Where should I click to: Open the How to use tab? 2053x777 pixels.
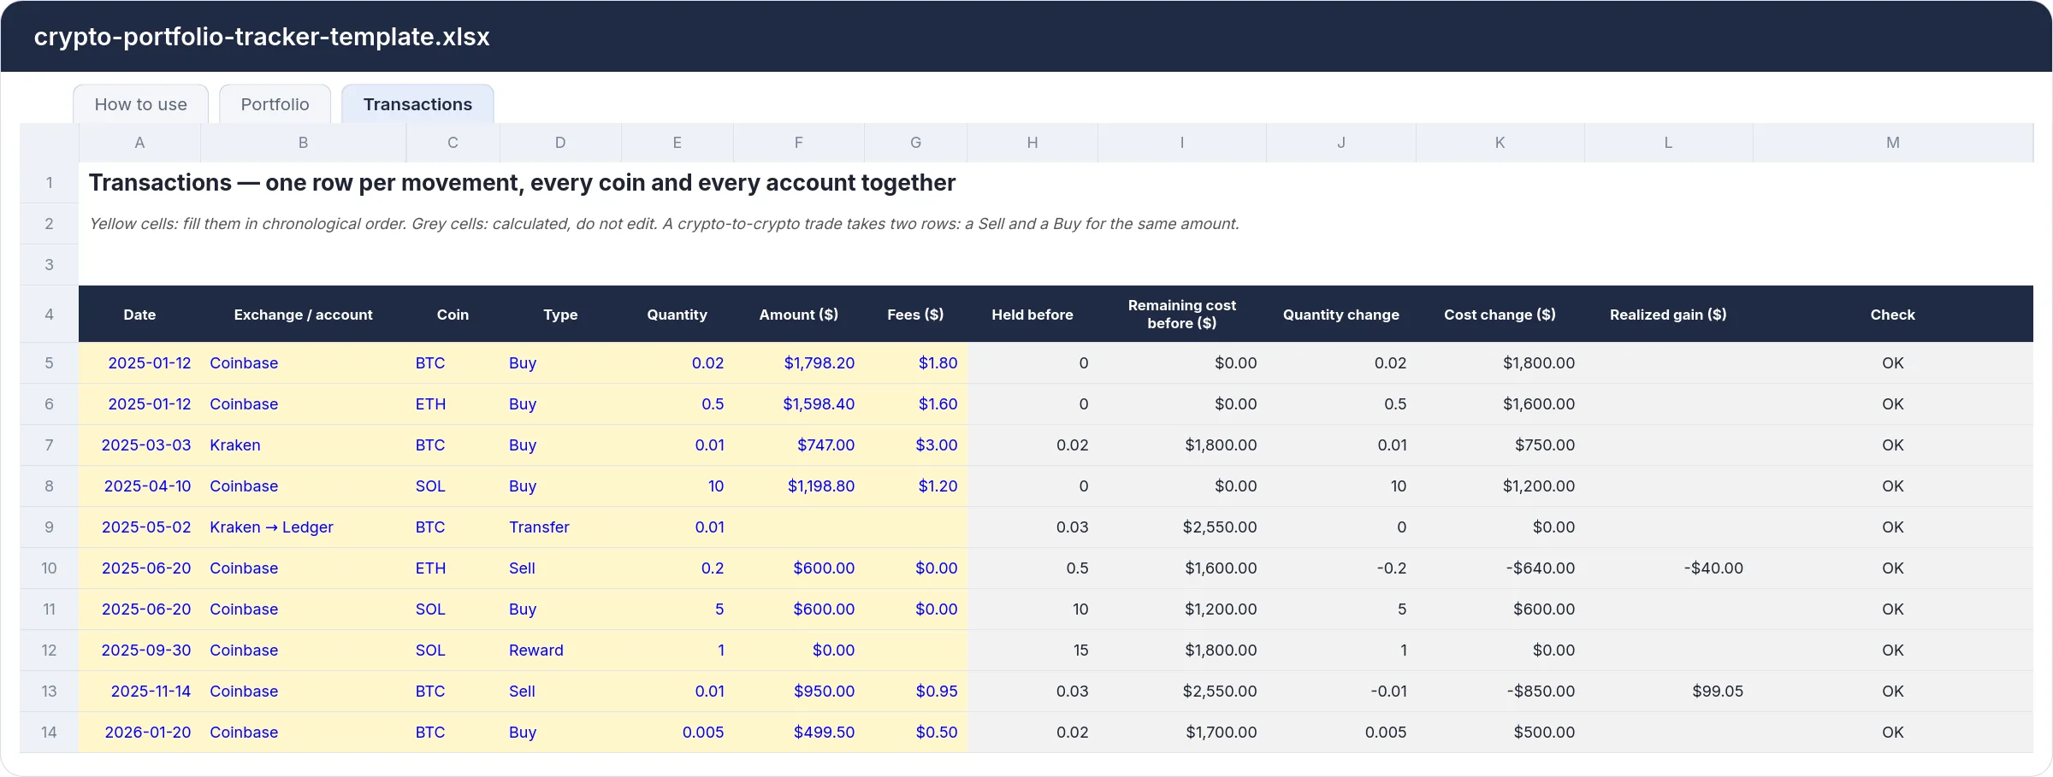141,104
